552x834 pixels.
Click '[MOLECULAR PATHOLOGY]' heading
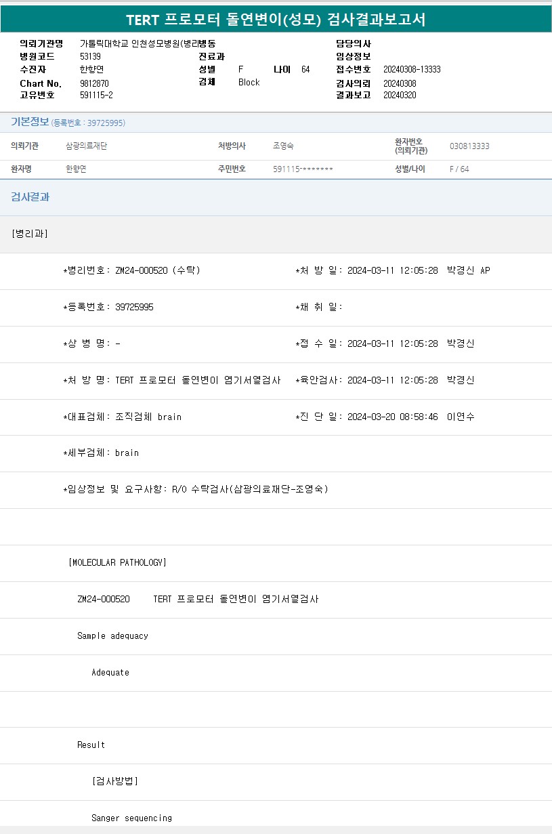coord(117,562)
